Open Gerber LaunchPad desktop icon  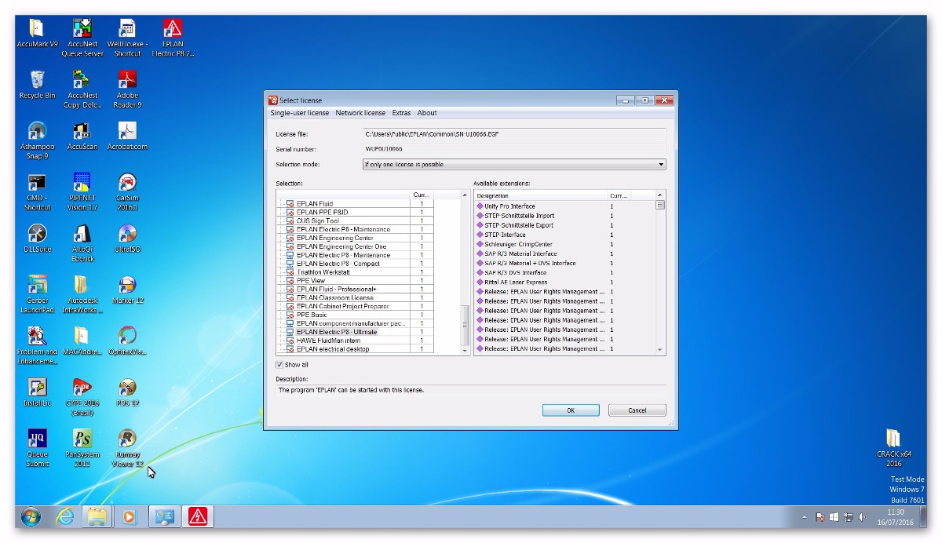tap(37, 294)
